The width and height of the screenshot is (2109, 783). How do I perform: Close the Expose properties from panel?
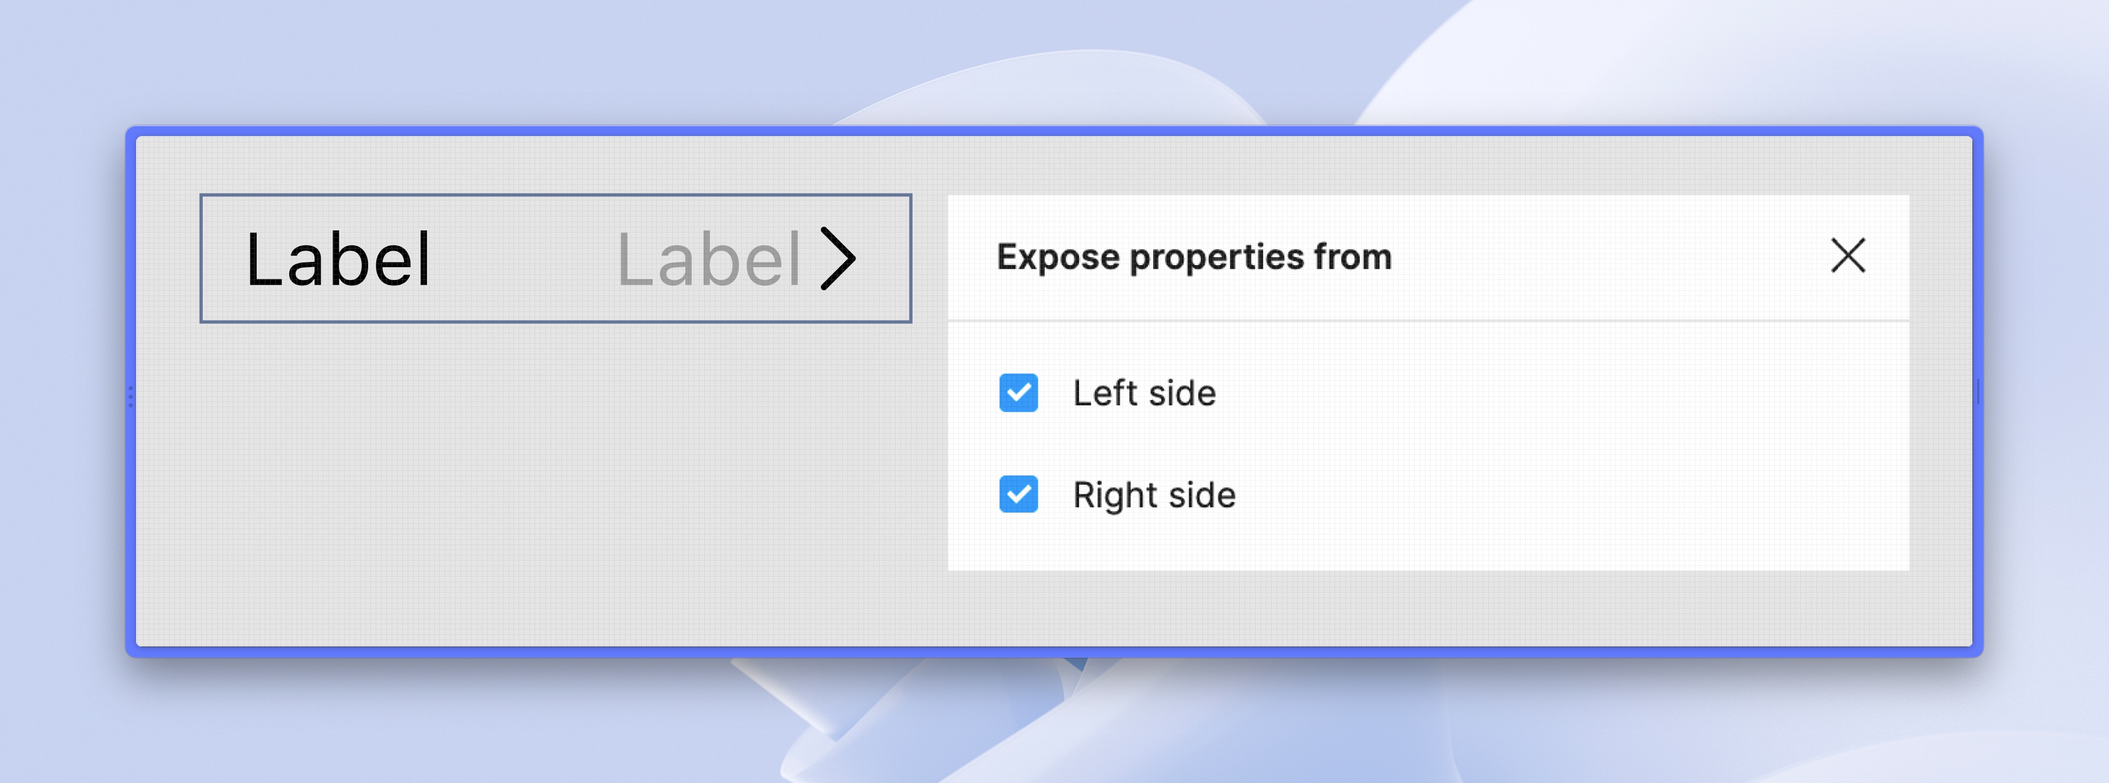[x=1847, y=256]
